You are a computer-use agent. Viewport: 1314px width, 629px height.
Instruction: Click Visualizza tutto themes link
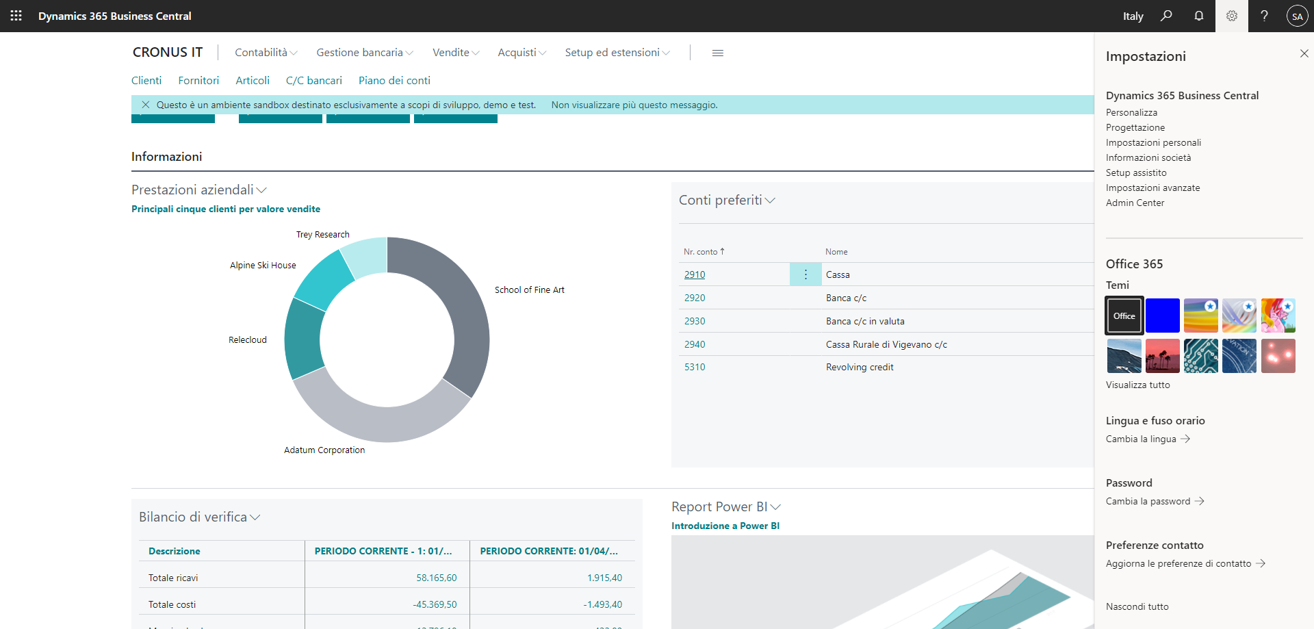(x=1137, y=385)
